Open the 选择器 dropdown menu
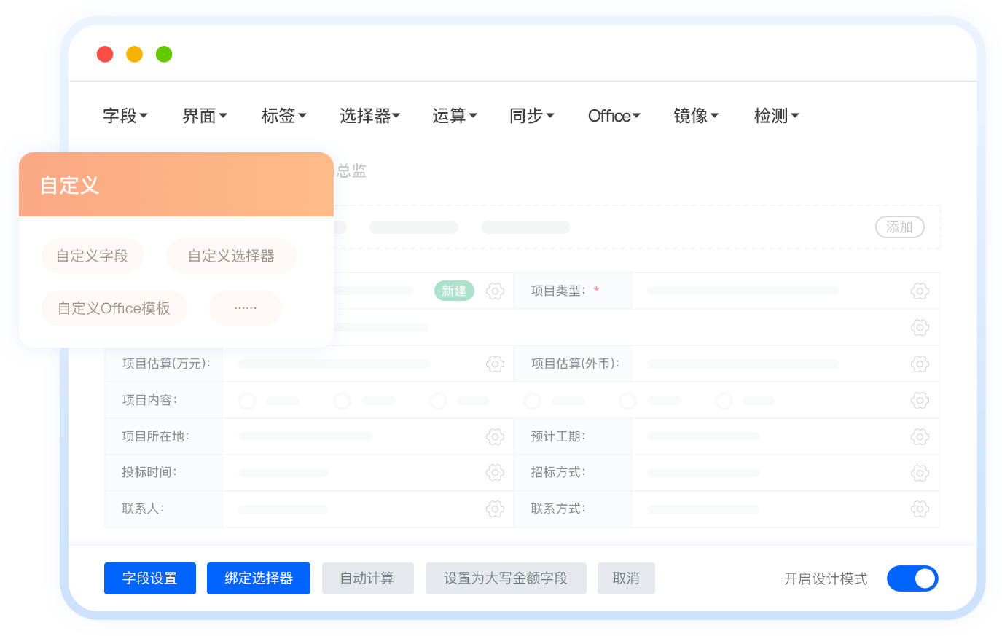 point(369,116)
